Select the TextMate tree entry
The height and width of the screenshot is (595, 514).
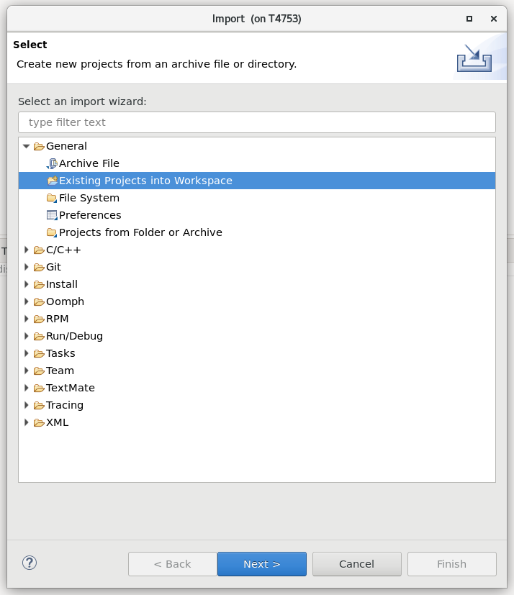pos(71,388)
